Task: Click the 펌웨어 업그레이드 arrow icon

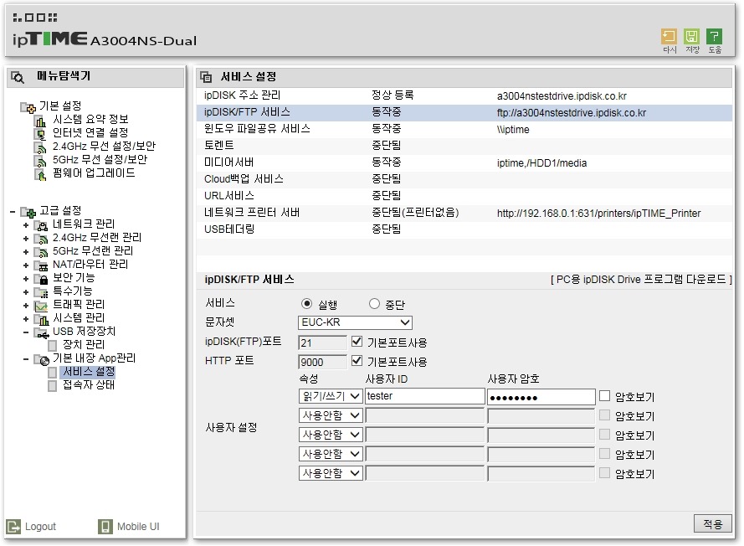Action: 41,175
